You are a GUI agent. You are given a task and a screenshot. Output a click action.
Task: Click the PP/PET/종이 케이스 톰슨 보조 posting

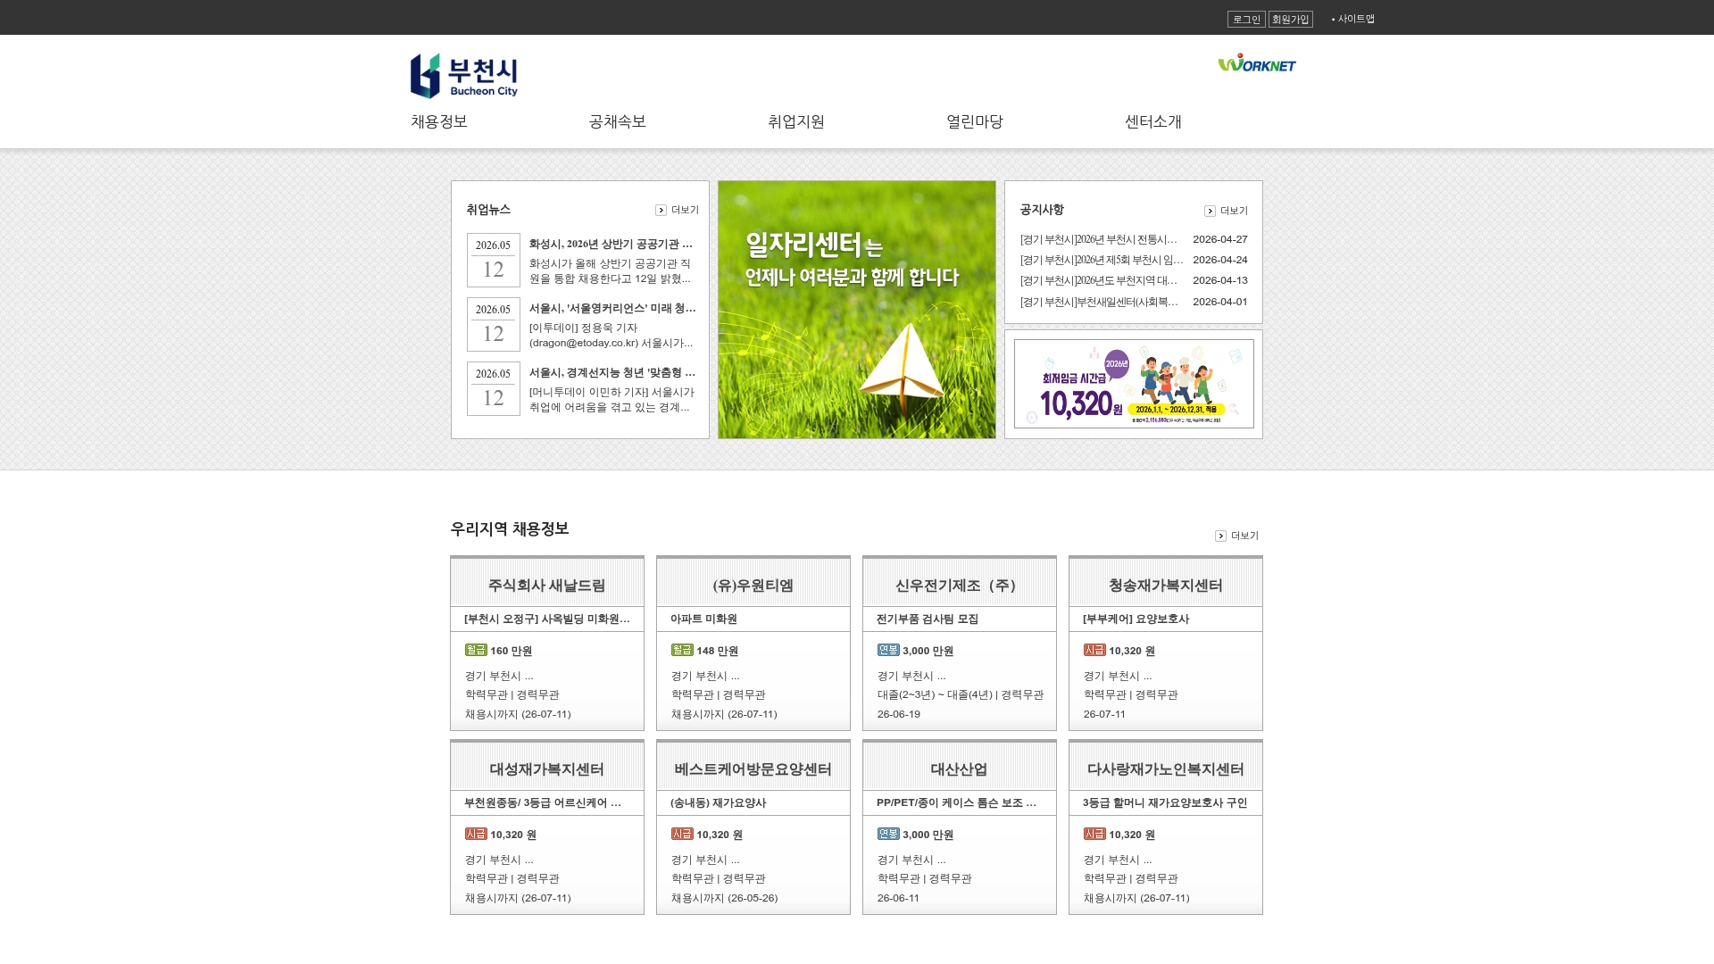pos(957,802)
